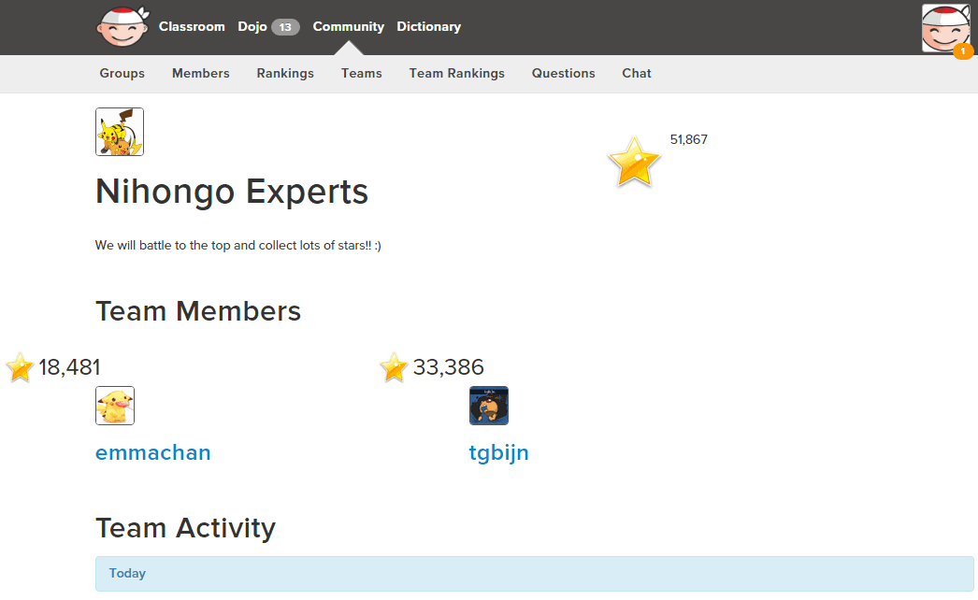Open tgbijn's avatar picture
Image resolution: width=978 pixels, height=600 pixels.
pyautogui.click(x=489, y=406)
